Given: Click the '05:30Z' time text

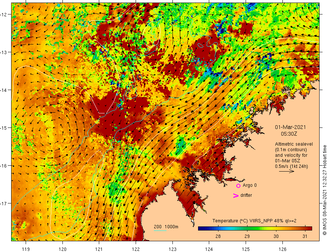Looking at the screenshot, I should tap(289, 134).
